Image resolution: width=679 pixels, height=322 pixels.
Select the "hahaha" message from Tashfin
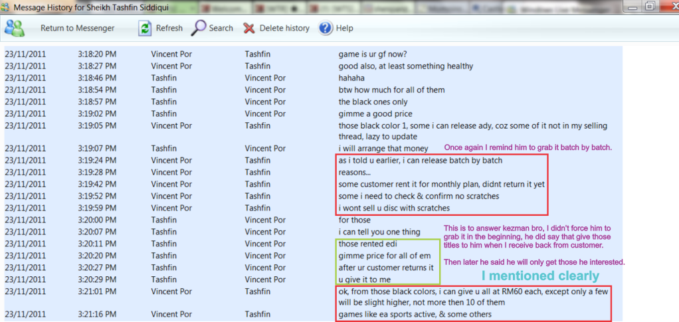coord(351,78)
